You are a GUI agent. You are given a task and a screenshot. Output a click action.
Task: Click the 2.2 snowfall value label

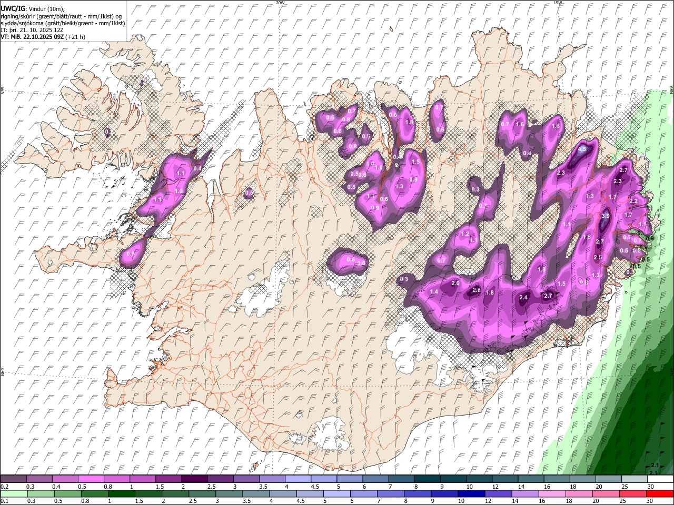click(x=633, y=201)
